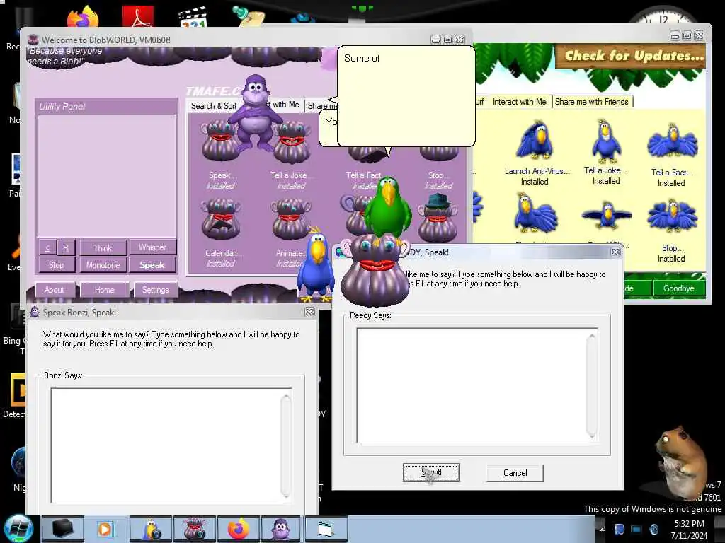Viewport: 725px width, 543px height.
Task: Click the blob wearing a hat icon
Action: [x=438, y=218]
